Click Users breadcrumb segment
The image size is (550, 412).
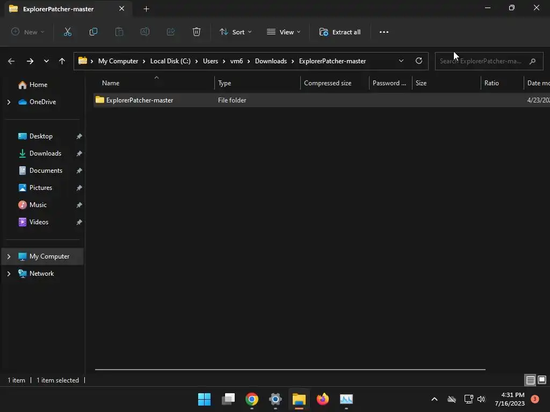[x=211, y=61]
